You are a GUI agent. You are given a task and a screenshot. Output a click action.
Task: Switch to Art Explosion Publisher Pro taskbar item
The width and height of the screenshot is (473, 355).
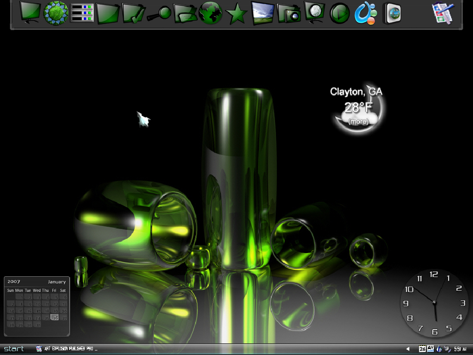coord(67,349)
